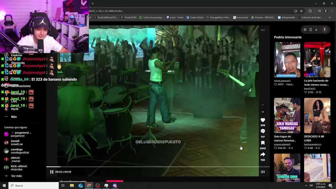336x189 pixels.
Task: Click soyescalante0 username link
Action: click(282, 145)
